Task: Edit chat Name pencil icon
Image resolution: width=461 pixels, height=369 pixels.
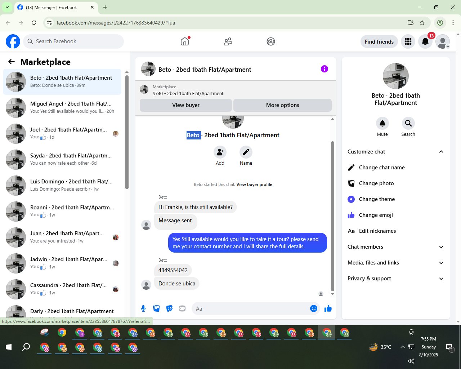Action: click(246, 152)
